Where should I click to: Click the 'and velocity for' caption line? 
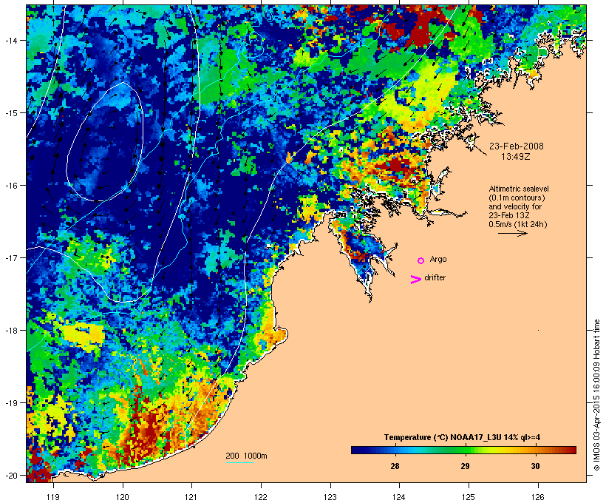point(515,206)
